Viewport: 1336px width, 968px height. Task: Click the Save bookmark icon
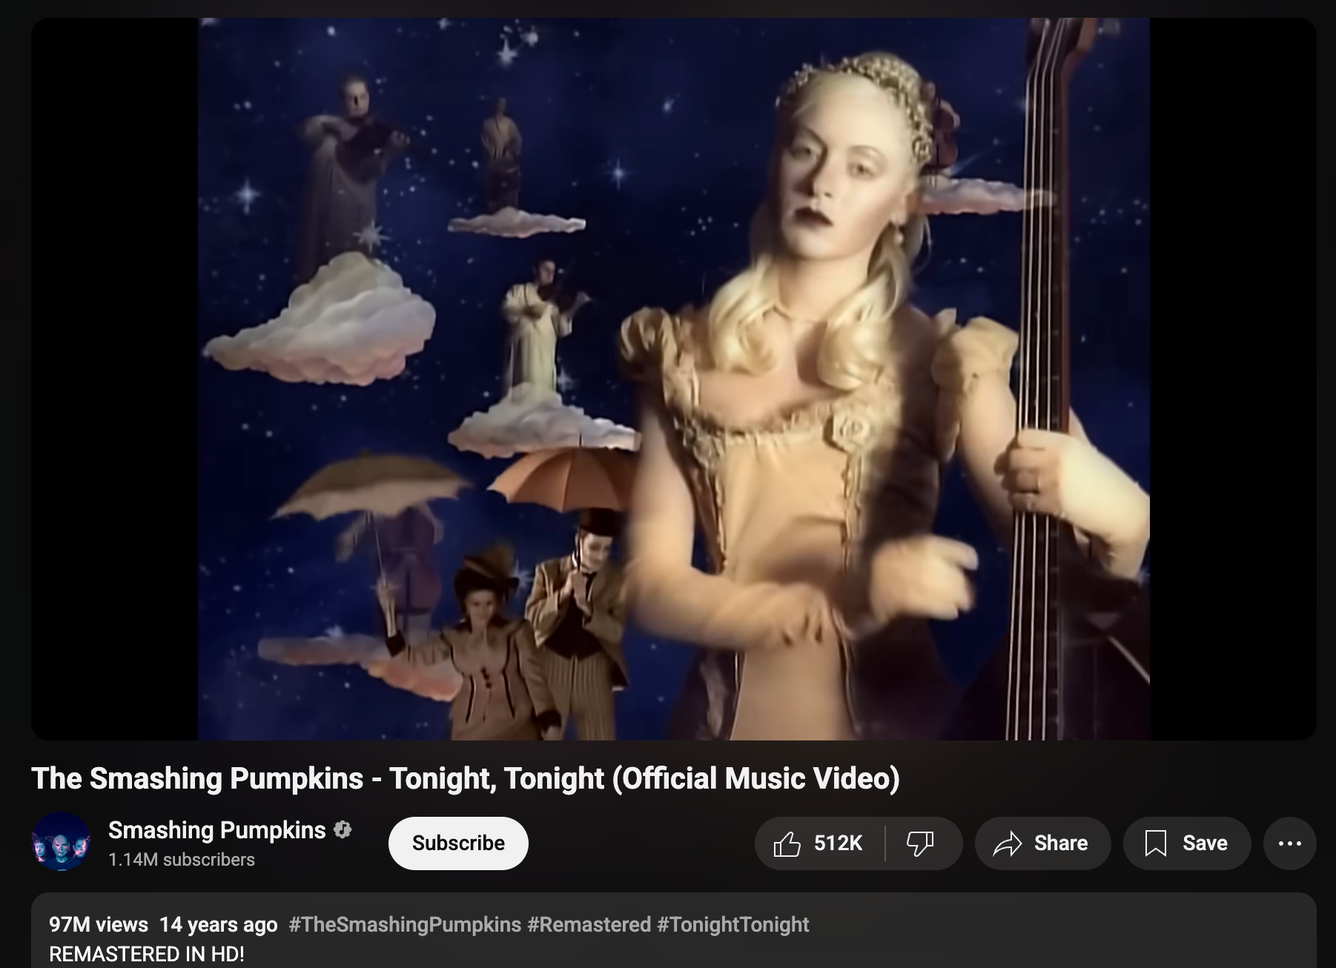click(x=1155, y=843)
